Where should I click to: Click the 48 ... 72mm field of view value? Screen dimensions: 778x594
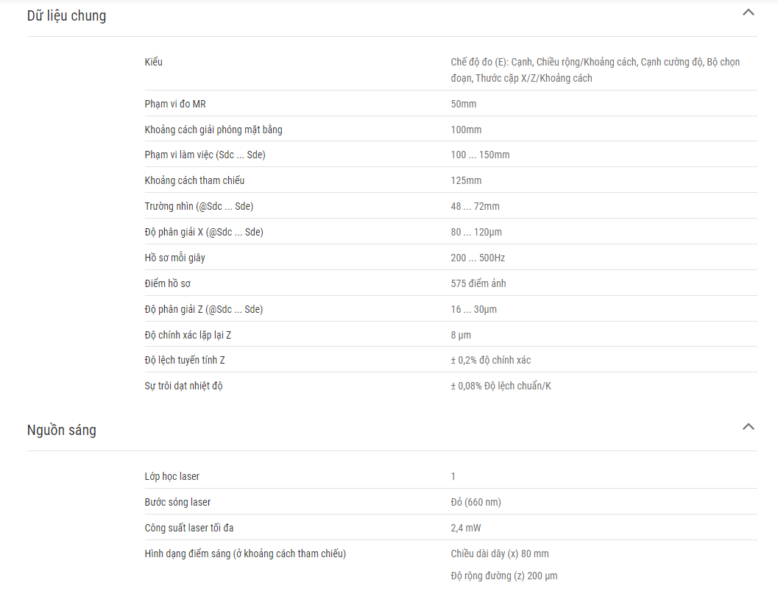point(475,206)
